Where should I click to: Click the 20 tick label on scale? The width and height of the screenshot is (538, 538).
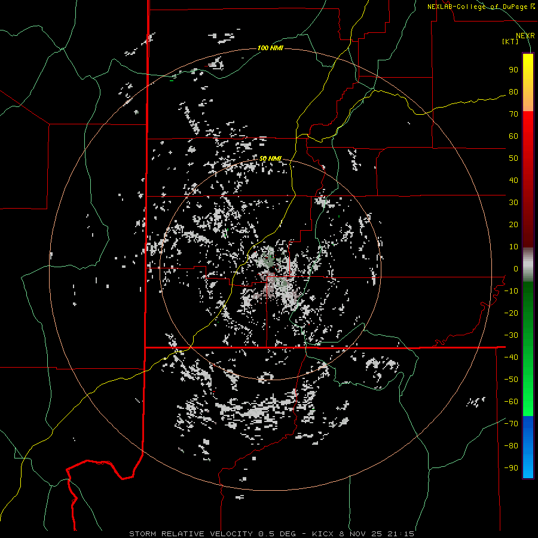click(513, 224)
